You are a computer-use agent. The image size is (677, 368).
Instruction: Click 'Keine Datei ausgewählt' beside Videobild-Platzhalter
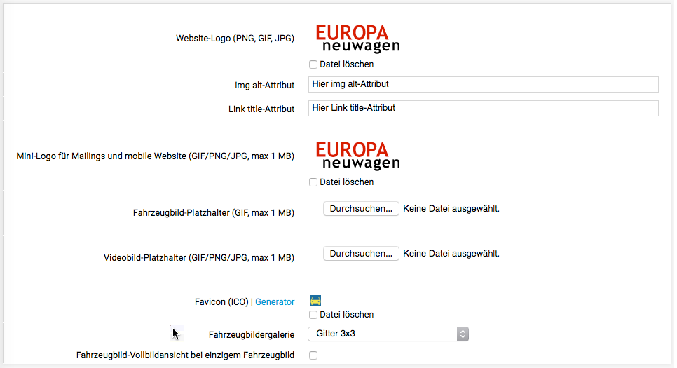(x=451, y=254)
